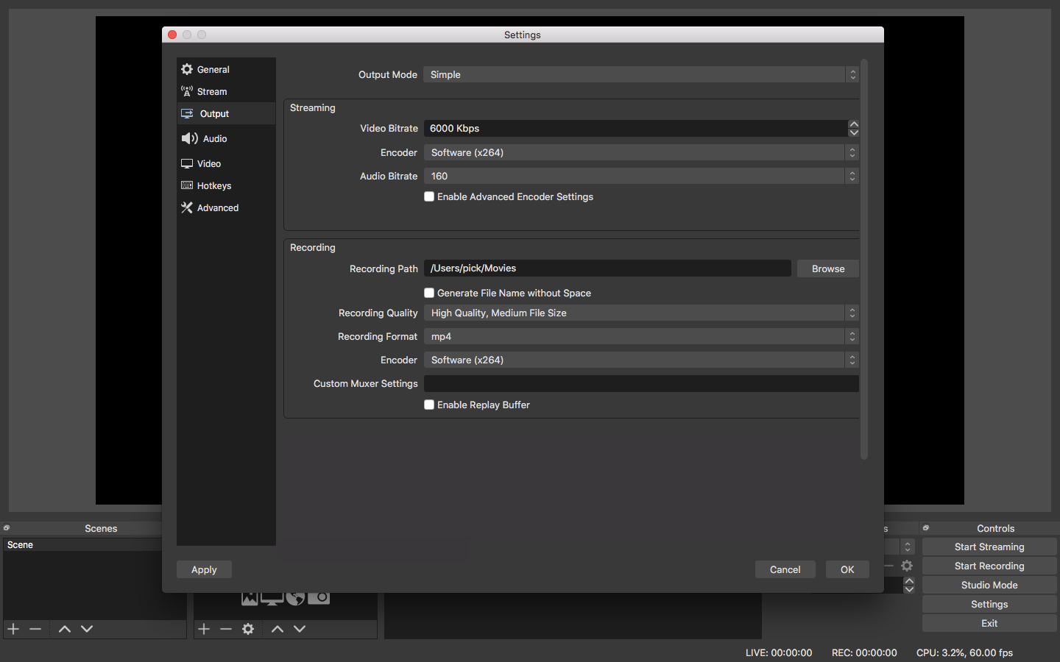The width and height of the screenshot is (1060, 662).
Task: Check Generate File Name without Space
Action: click(429, 293)
